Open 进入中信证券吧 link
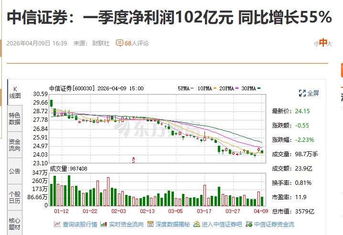343x235 pixels. point(222,224)
